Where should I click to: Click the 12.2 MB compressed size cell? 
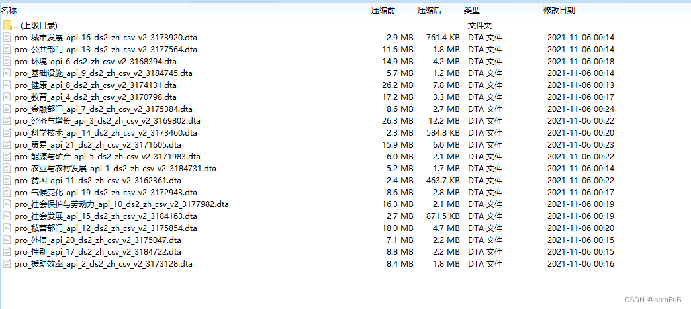pos(445,121)
